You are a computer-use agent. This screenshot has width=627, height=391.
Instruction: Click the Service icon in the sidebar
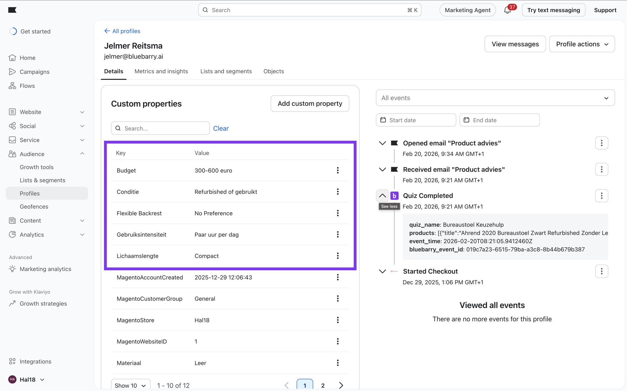point(12,140)
